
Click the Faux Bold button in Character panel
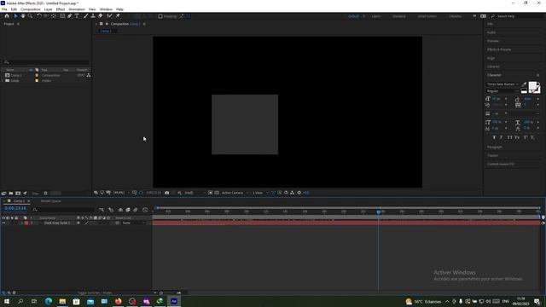click(494, 137)
